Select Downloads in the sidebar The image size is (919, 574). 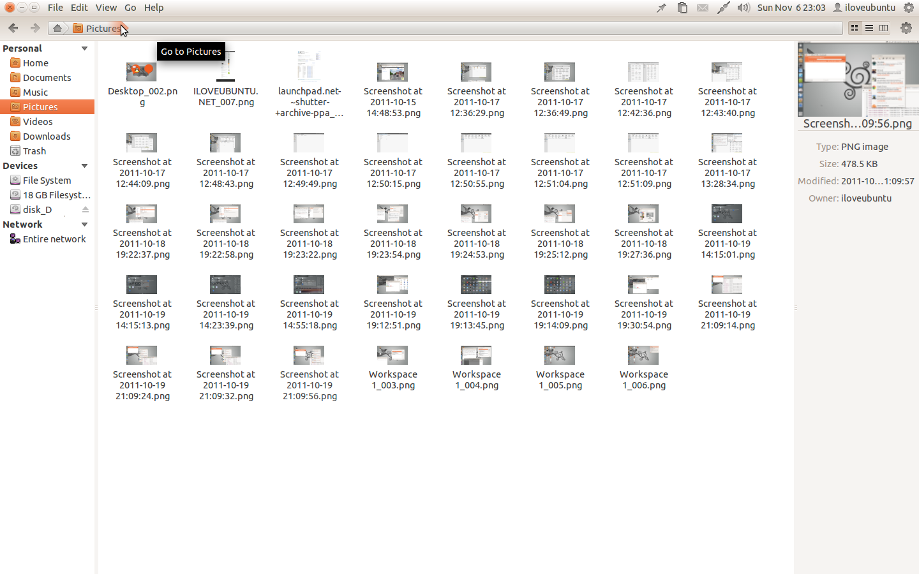tap(47, 136)
